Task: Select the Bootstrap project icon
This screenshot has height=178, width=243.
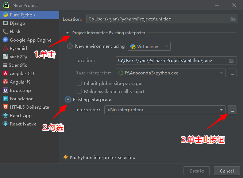Action: click(x=5, y=90)
